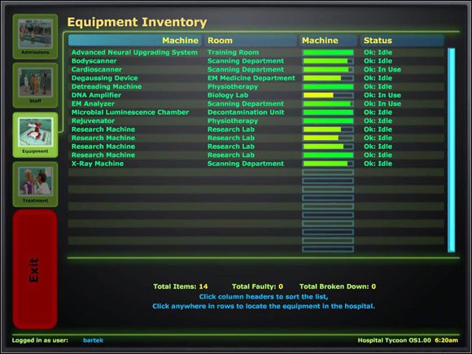Select the Cardioscanner row
The image size is (472, 354).
tap(256, 69)
